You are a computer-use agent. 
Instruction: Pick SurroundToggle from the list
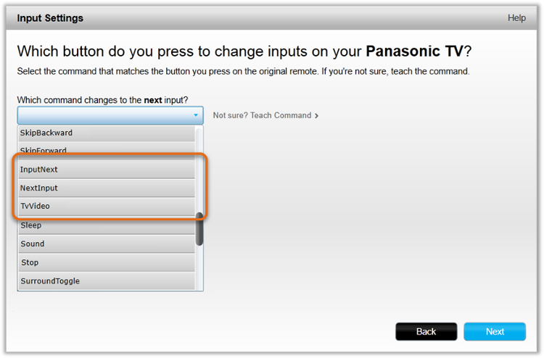pos(107,281)
